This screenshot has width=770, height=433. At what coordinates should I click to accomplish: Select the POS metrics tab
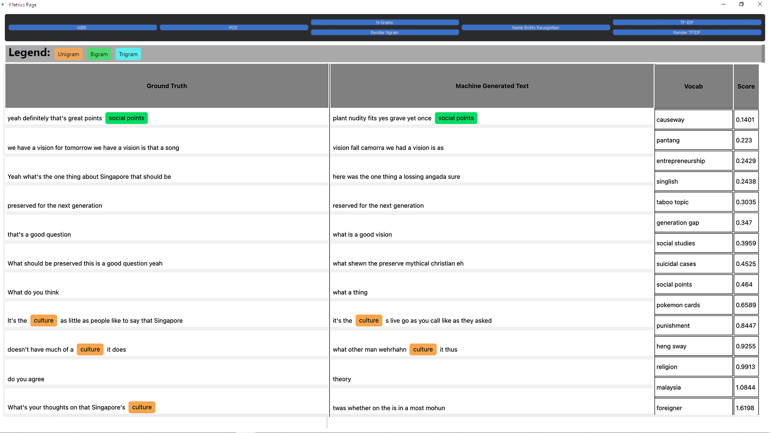233,28
